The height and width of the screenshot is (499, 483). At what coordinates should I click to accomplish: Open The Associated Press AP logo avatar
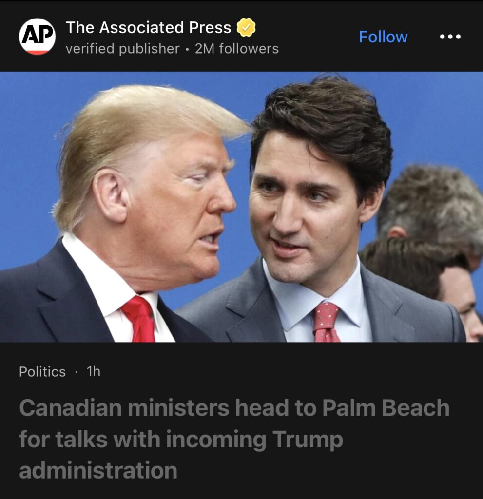pyautogui.click(x=37, y=37)
